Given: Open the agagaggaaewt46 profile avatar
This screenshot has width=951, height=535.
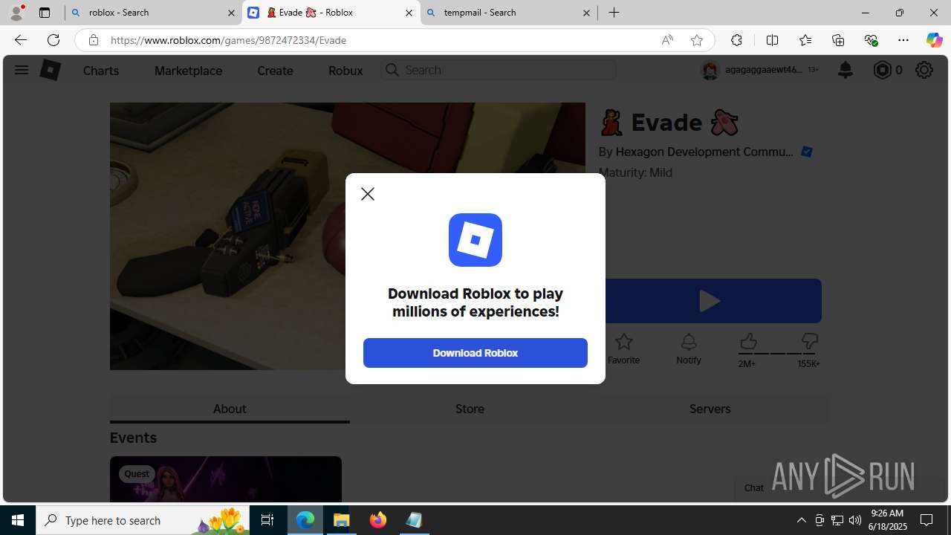Looking at the screenshot, I should coord(710,70).
